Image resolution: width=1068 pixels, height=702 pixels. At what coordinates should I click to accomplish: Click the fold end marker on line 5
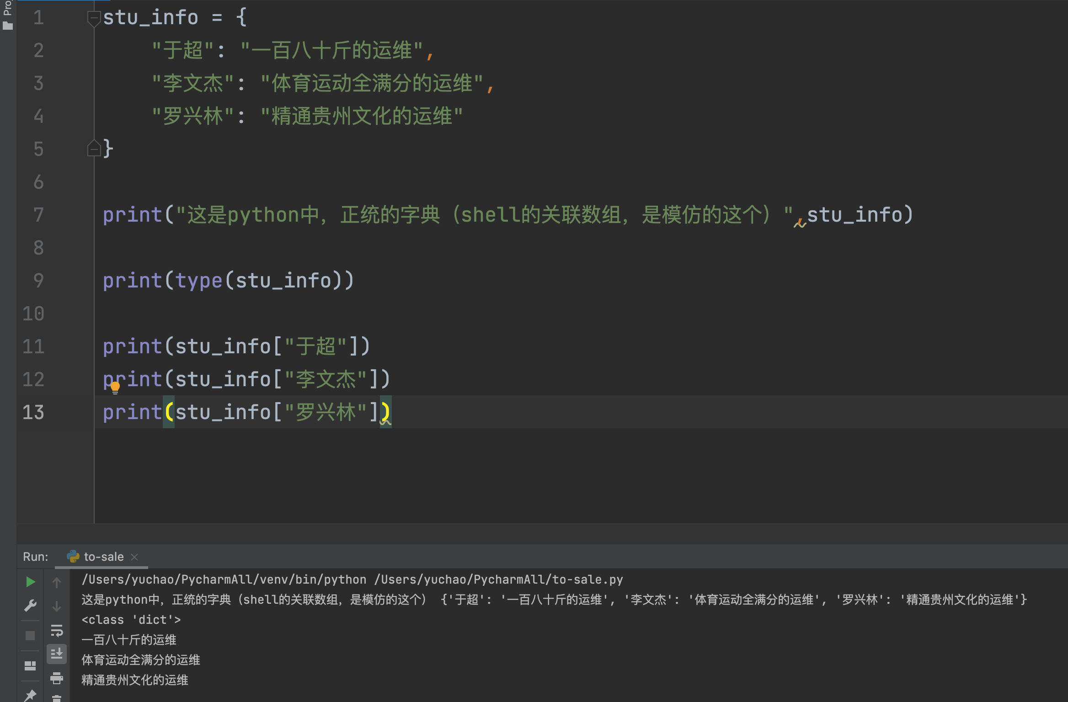[94, 149]
